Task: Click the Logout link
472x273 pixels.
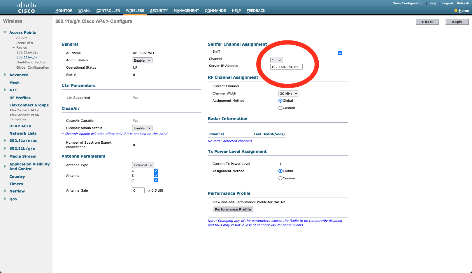Action: 448,3
